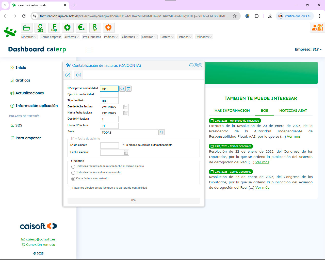
Task: Close the Contabilización de facturas dialog
Action: click(x=200, y=65)
